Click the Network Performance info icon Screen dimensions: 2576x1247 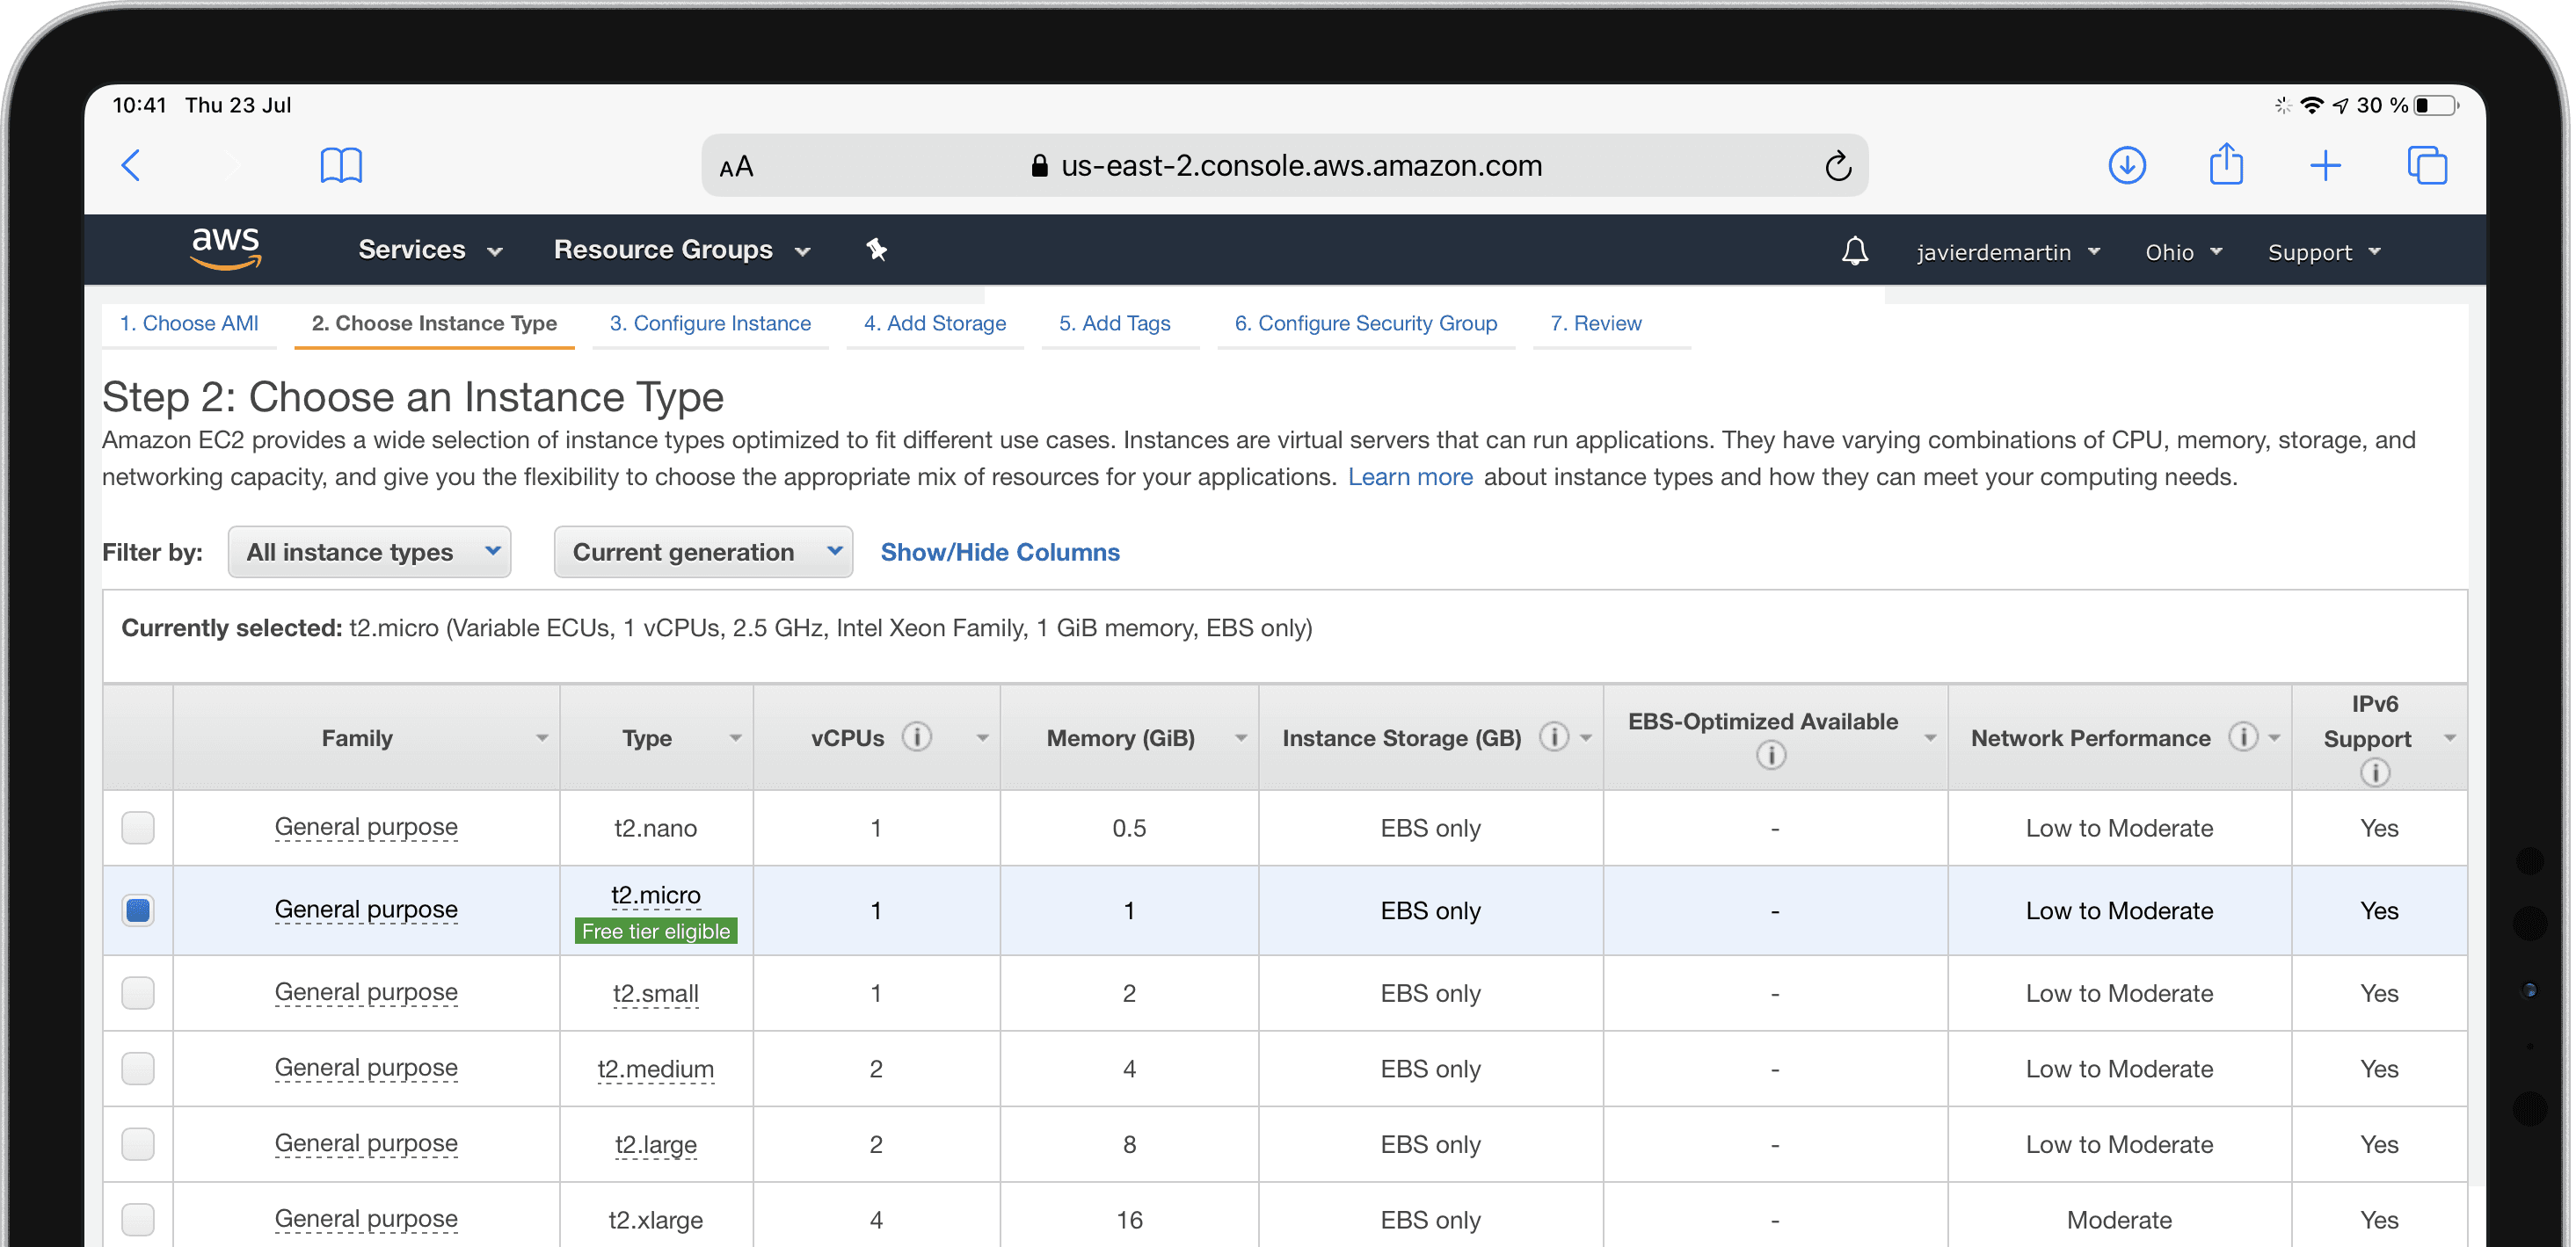tap(2243, 737)
